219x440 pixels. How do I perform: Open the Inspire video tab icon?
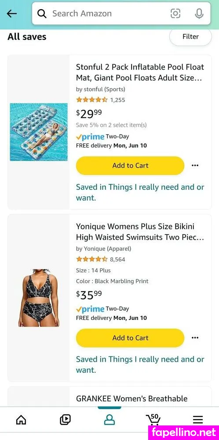pyautogui.click(x=66, y=420)
